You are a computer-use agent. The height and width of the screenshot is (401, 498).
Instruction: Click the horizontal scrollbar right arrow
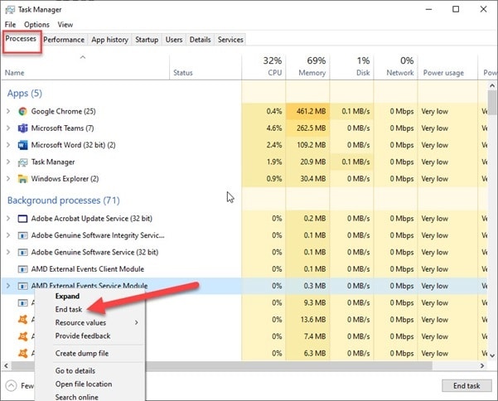[x=482, y=365]
